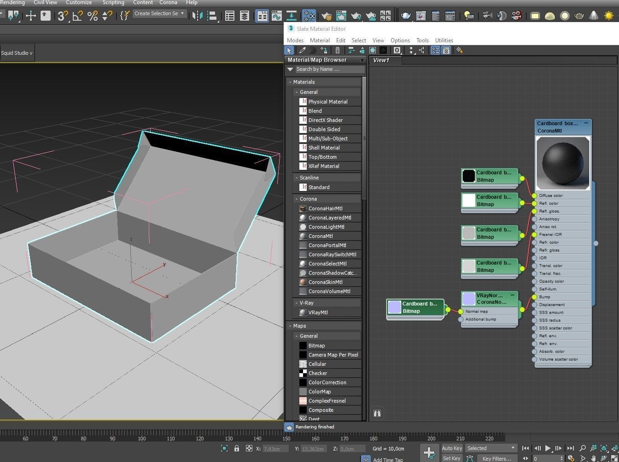Click Render Setup teapot icon
Viewport: 619px width, 462px height.
pos(327,16)
